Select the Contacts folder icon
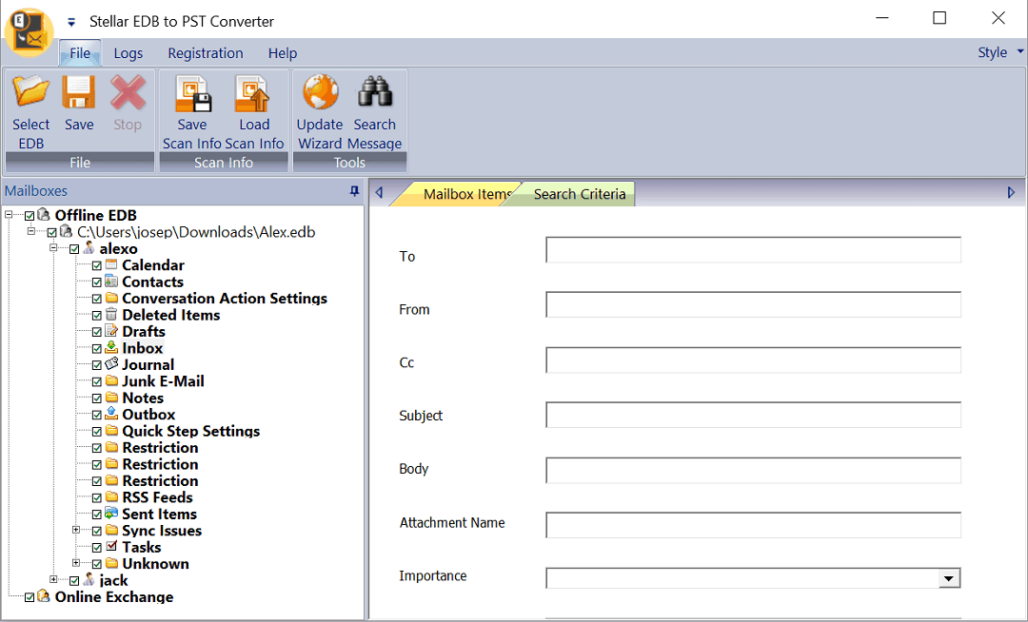This screenshot has width=1028, height=622. coord(111,282)
